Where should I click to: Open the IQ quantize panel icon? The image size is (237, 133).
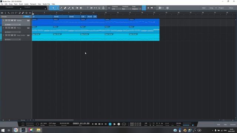[x=109, y=8]
